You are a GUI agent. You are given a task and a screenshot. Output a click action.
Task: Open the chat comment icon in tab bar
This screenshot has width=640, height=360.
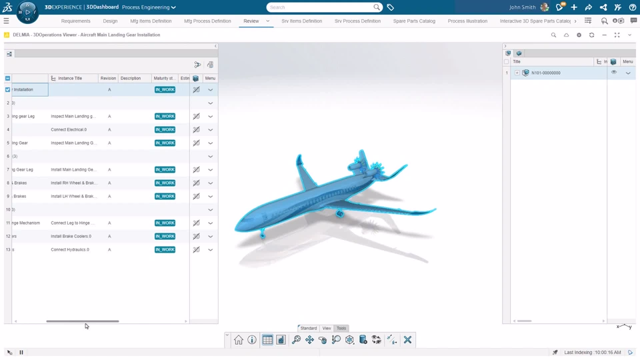[633, 21]
